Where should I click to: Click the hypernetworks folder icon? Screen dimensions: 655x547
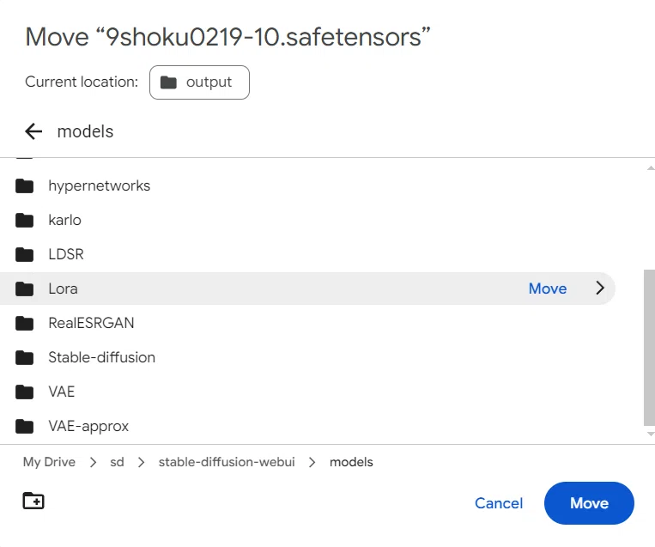coord(24,186)
